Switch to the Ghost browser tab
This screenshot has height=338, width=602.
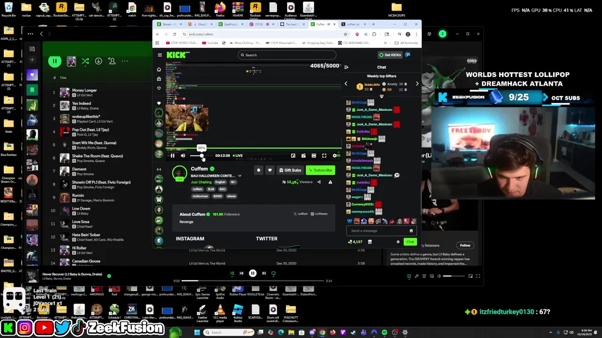pyautogui.click(x=201, y=24)
